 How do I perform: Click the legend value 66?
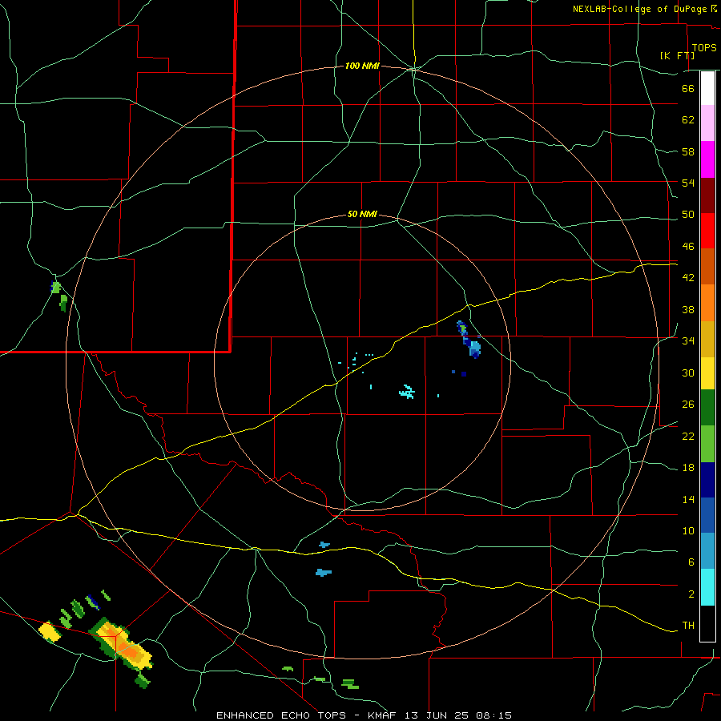tap(688, 88)
